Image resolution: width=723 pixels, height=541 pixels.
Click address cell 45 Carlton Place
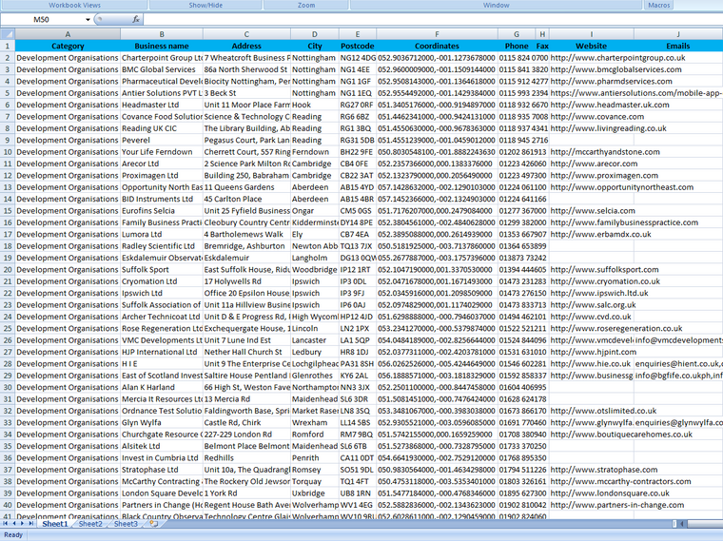point(246,199)
